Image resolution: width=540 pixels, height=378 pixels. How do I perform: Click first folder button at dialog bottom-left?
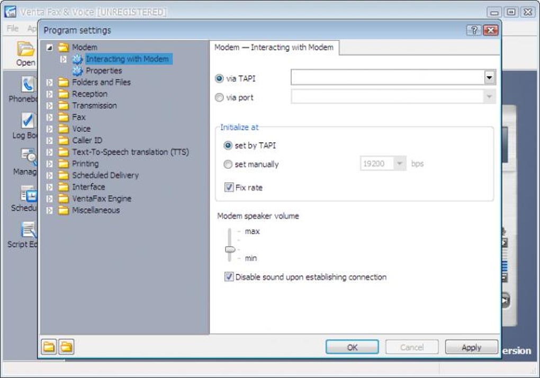pyautogui.click(x=49, y=347)
